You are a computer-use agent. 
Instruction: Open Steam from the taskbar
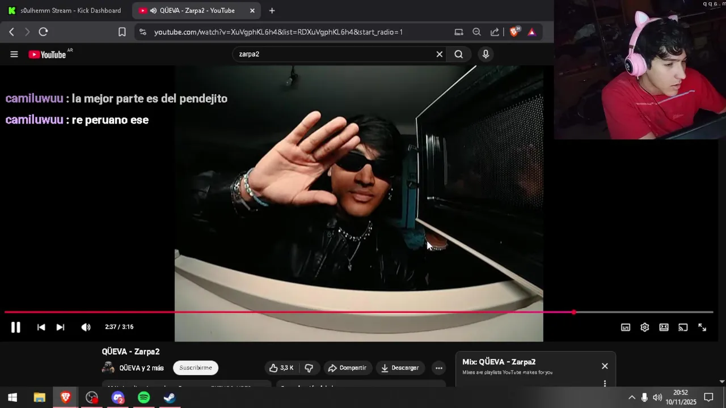(170, 398)
